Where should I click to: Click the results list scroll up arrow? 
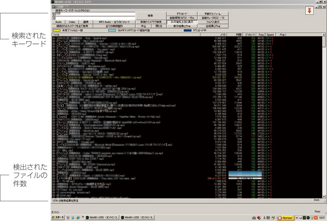pyautogui.click(x=324, y=35)
